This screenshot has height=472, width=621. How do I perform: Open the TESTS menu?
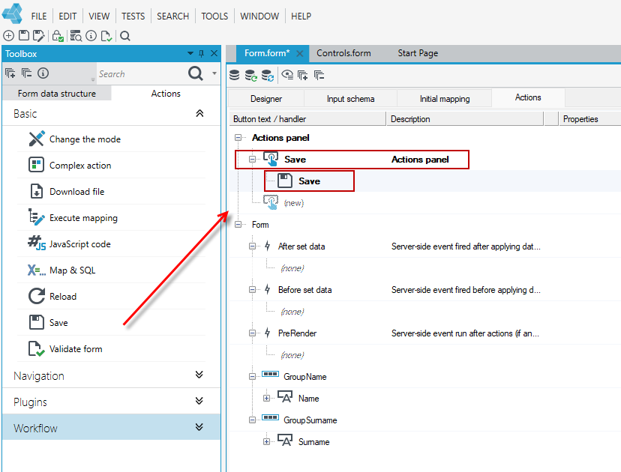pyautogui.click(x=133, y=16)
